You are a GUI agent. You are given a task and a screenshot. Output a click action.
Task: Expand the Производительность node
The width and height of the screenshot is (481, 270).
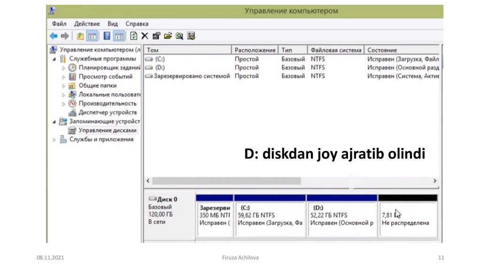[63, 104]
